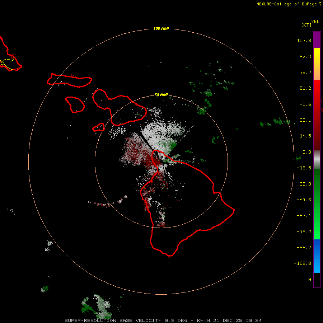Click the -47.6 velocity scale value
The width and height of the screenshot is (323, 323).
pyautogui.click(x=304, y=200)
